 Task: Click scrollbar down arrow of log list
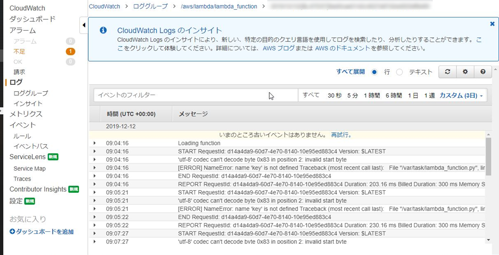click(488, 240)
